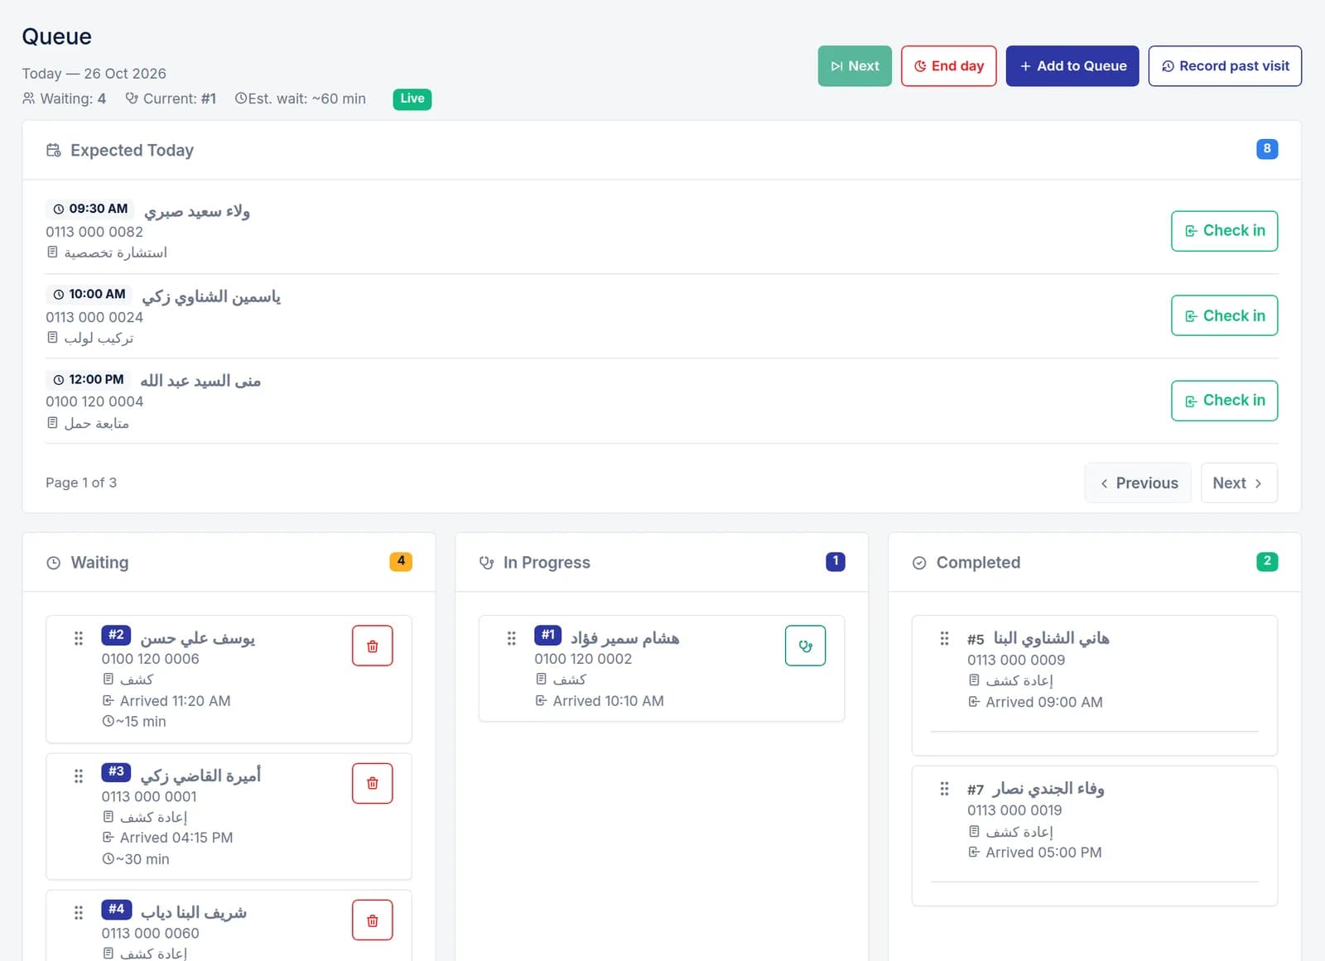Click "Arrived 11:20 AM" on entry #2

tap(175, 701)
